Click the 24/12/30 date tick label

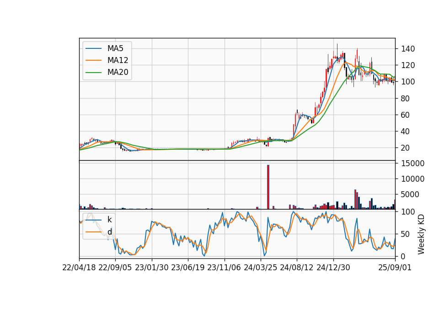(x=333, y=268)
